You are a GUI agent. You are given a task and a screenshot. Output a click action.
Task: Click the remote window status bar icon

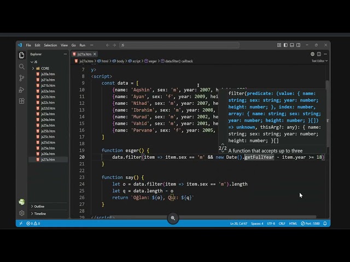(21, 223)
